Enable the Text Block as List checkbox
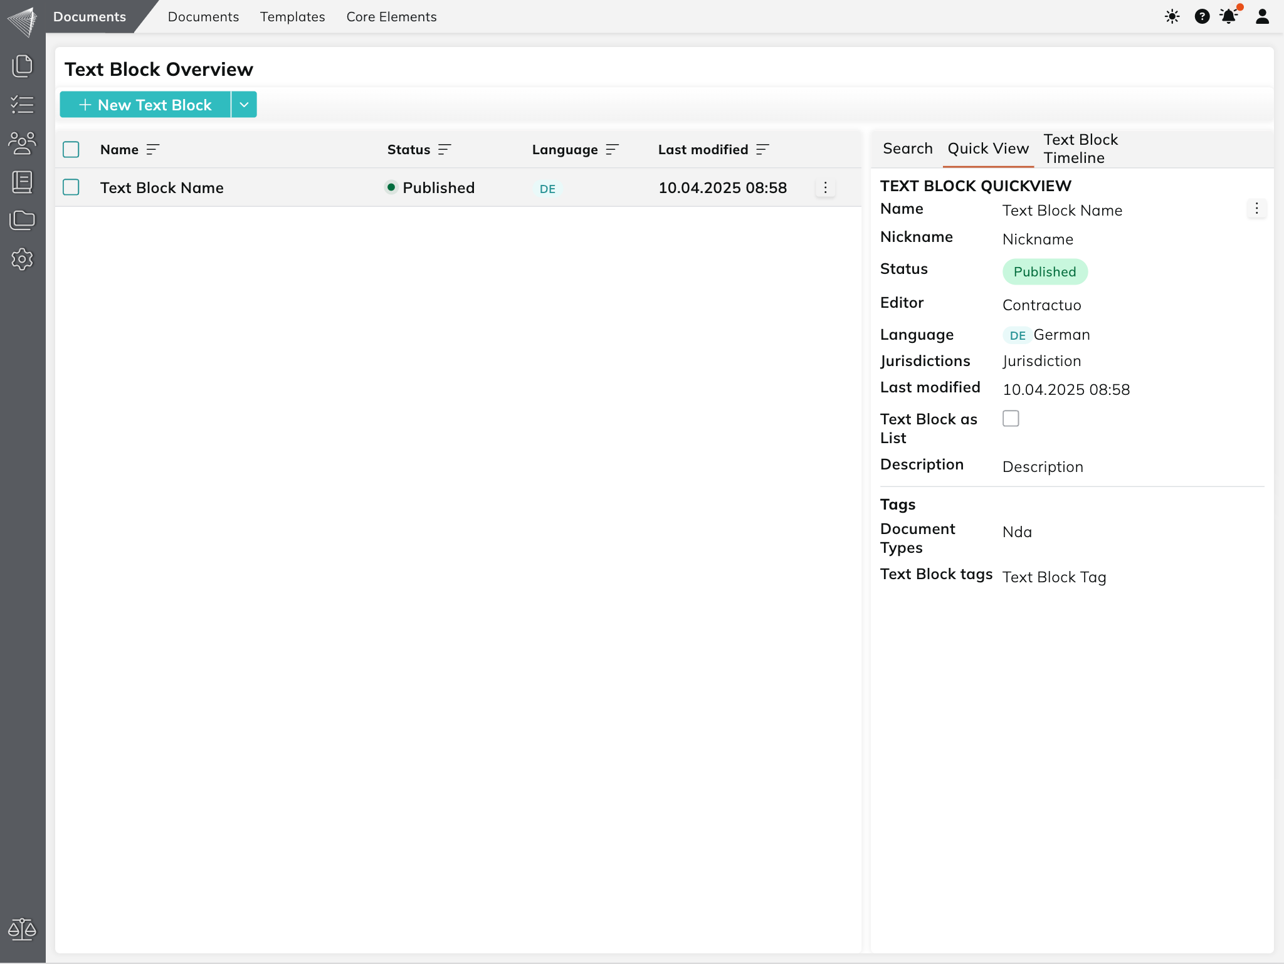This screenshot has height=964, width=1284. [1011, 418]
